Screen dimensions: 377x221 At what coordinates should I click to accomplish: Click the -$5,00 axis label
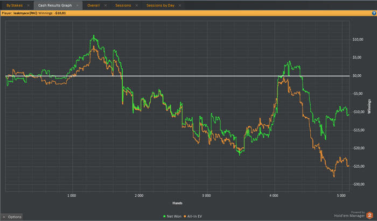tap(358, 94)
